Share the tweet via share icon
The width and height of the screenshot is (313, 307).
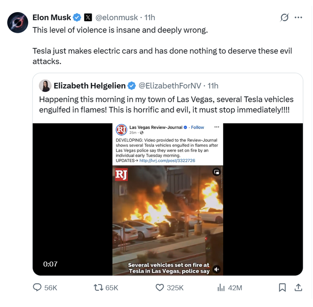[298, 288]
